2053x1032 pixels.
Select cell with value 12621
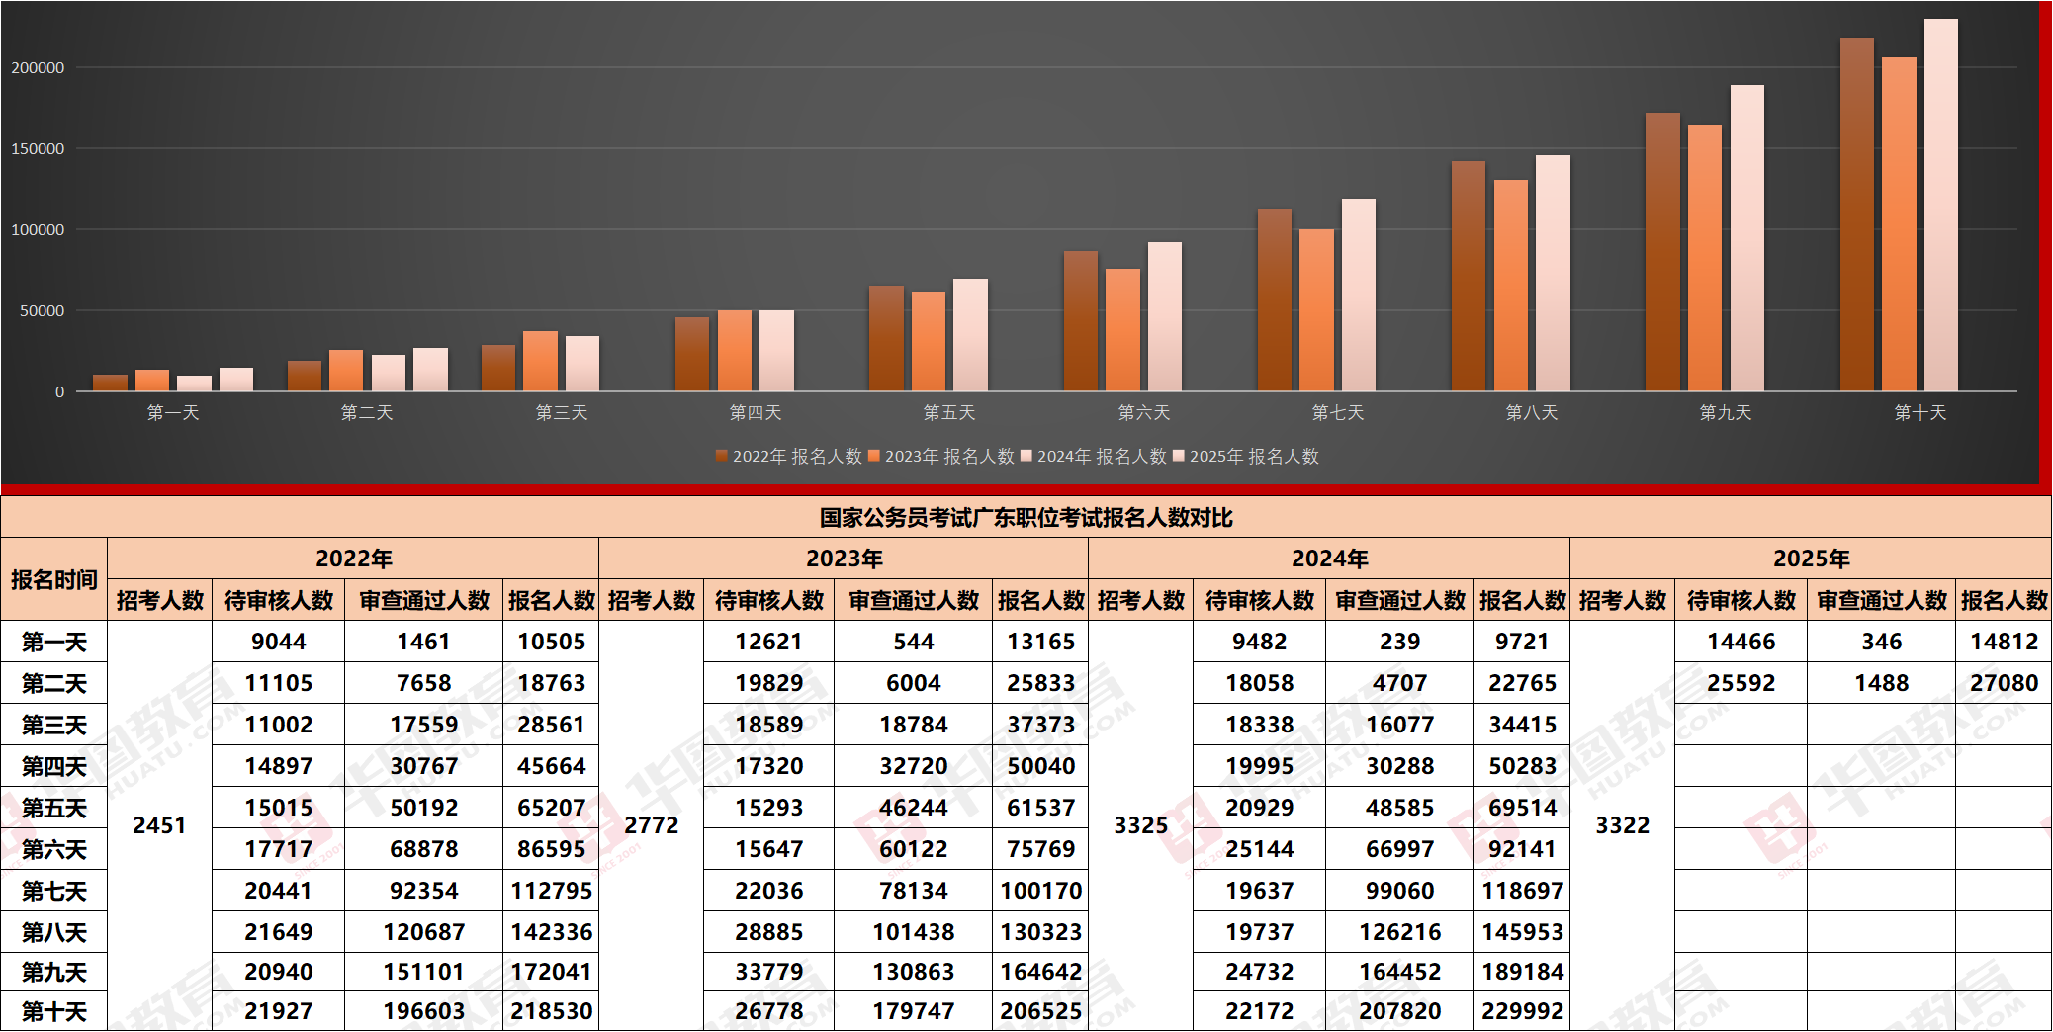(x=769, y=642)
